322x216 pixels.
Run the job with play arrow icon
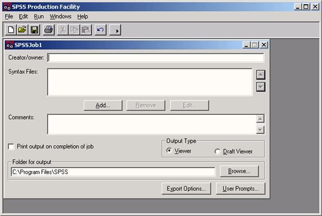[115, 30]
